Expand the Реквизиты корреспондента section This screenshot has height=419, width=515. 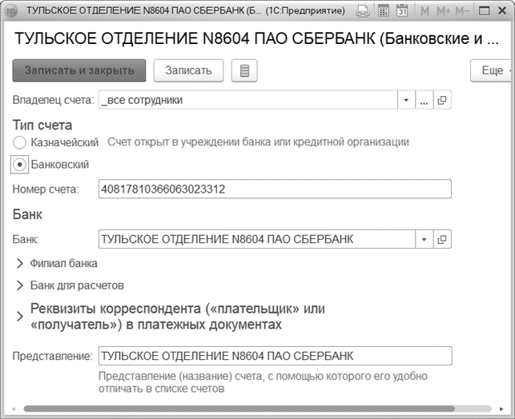pyautogui.click(x=20, y=317)
